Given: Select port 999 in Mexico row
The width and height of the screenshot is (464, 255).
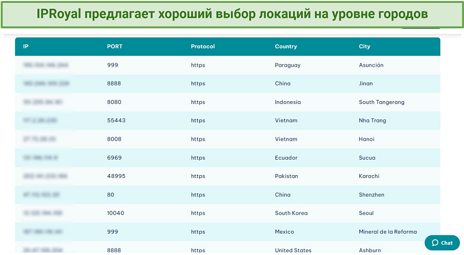Looking at the screenshot, I should click(112, 231).
